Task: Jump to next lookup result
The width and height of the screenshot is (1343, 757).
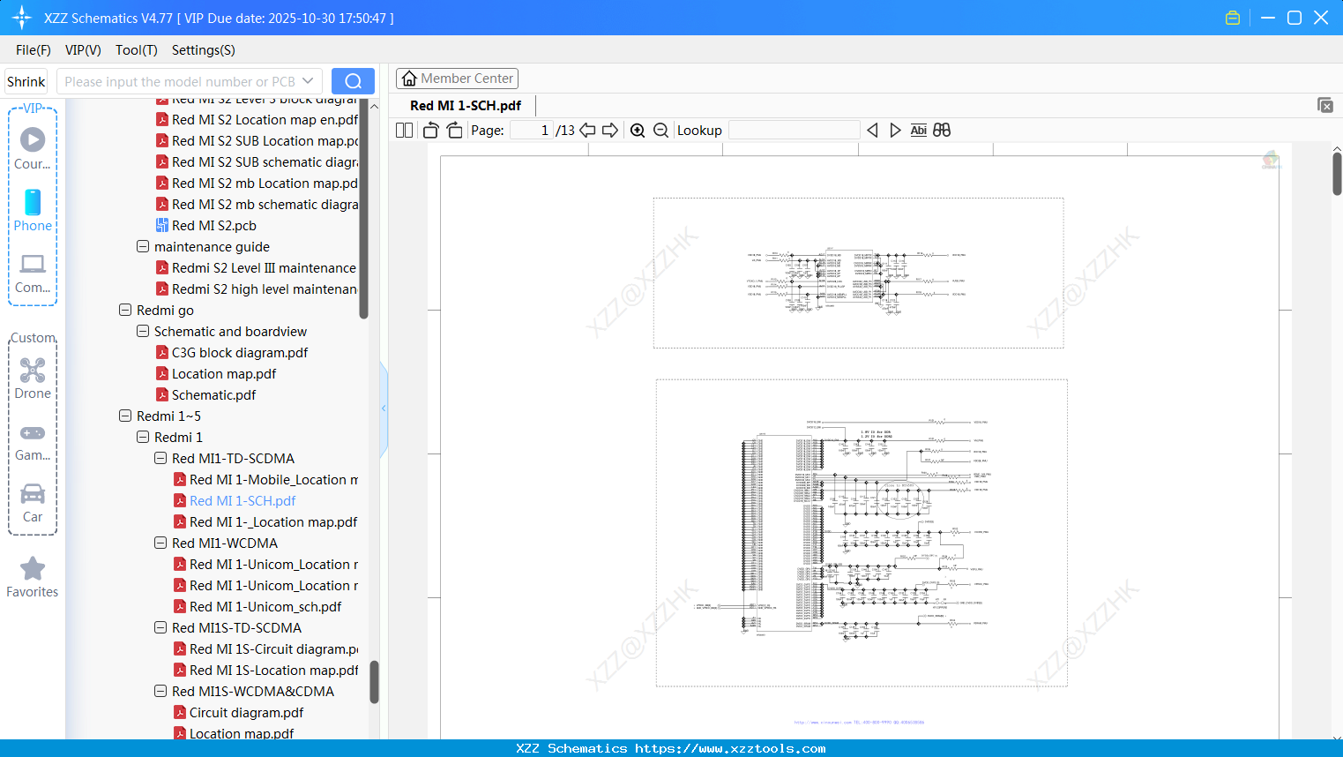Action: click(x=895, y=131)
